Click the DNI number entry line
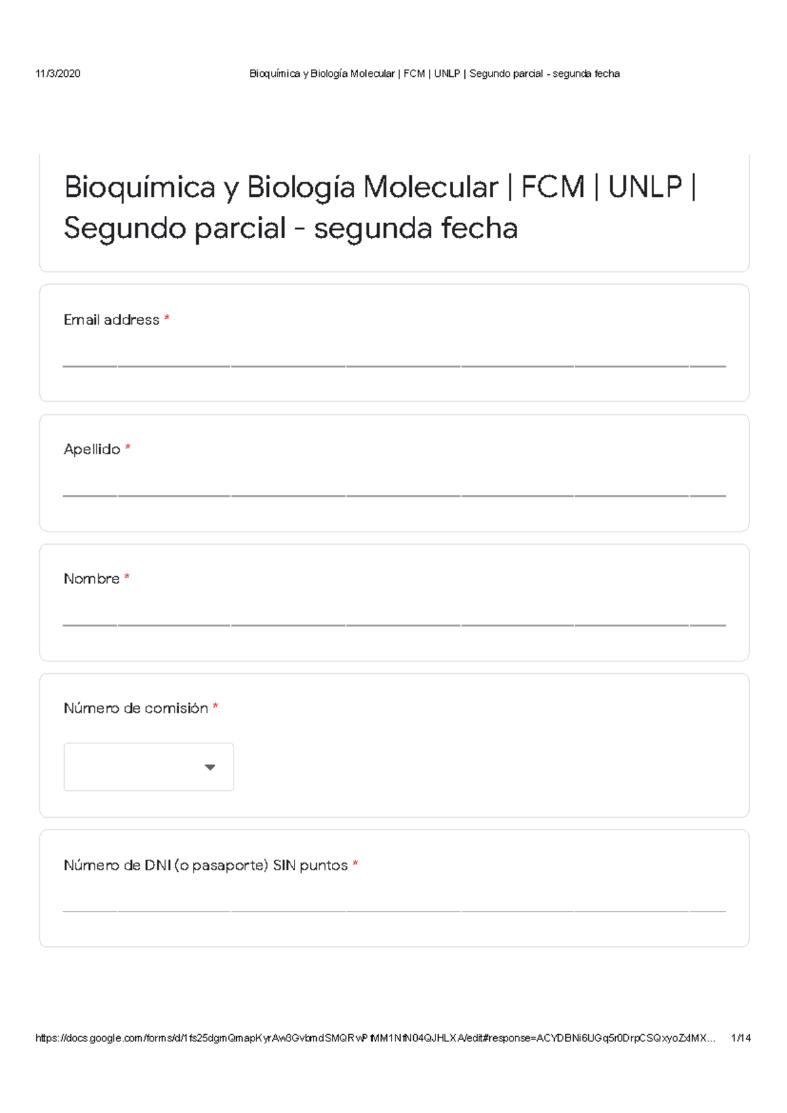Screen dimensions: 787x1113 click(393, 911)
